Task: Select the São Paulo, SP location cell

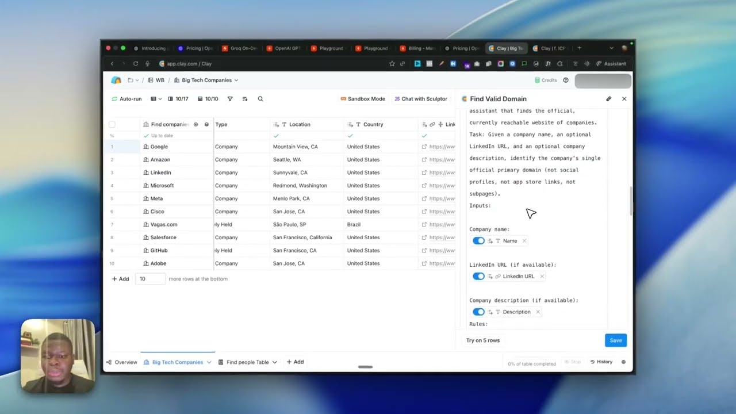Action: [307, 224]
